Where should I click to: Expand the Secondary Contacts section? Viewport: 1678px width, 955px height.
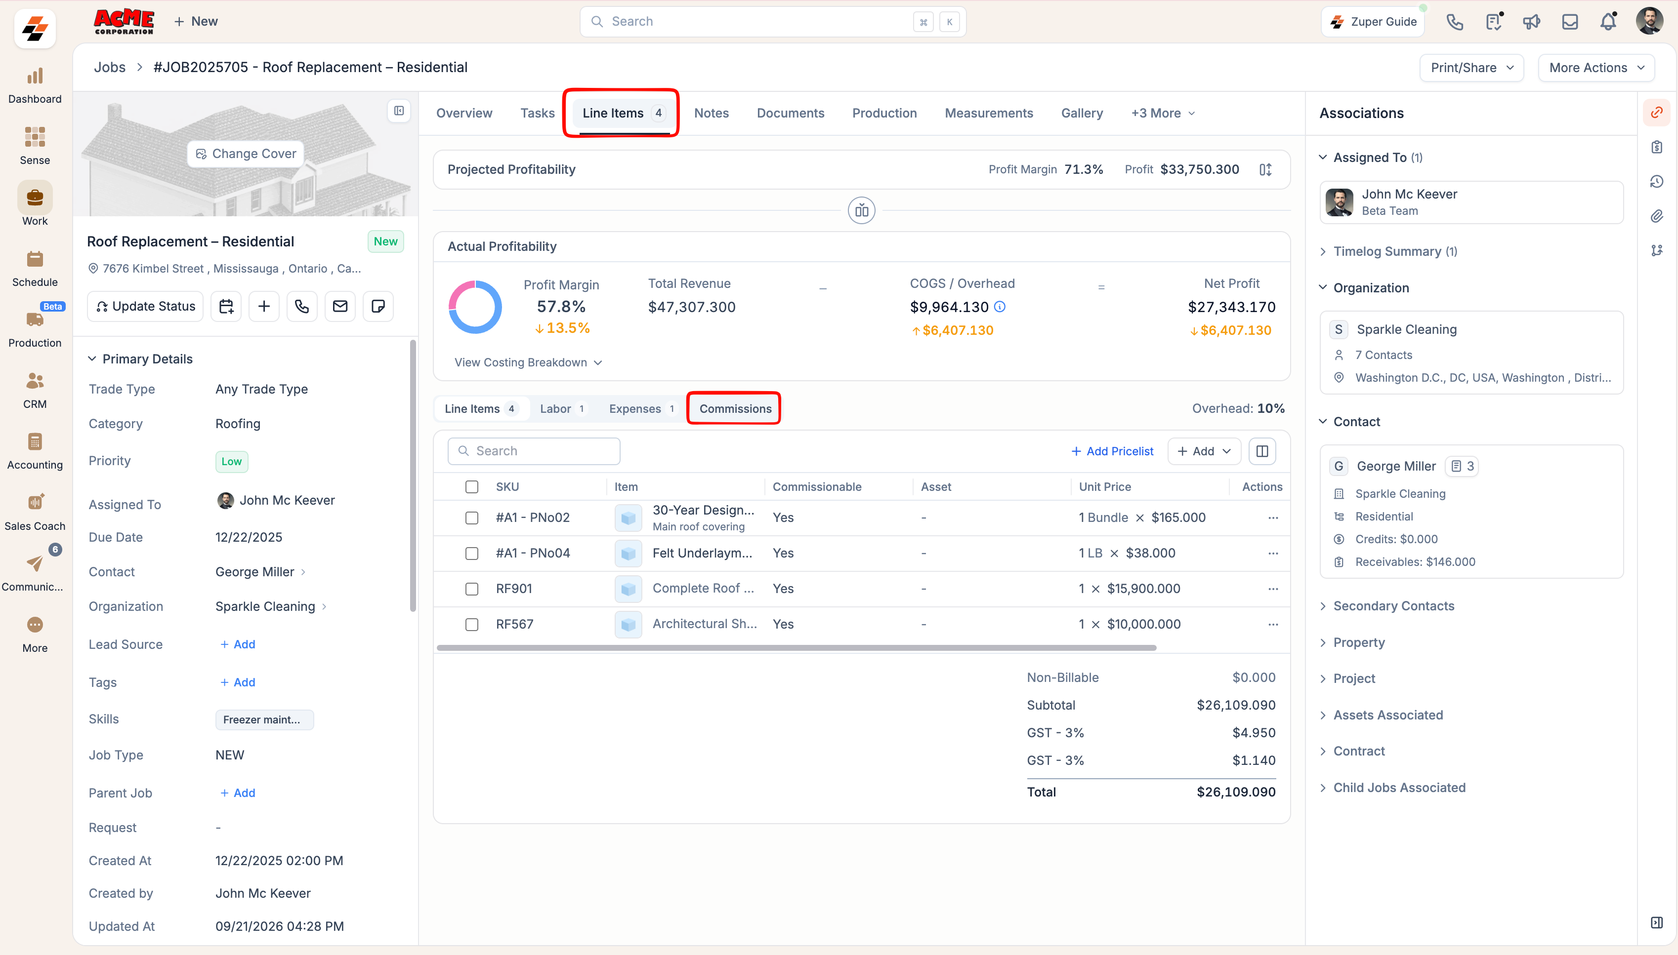(1386, 606)
